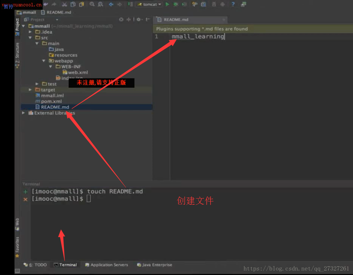Viewport: 353px width, 275px height.
Task: Open the Application Servers tab
Action: point(107,265)
